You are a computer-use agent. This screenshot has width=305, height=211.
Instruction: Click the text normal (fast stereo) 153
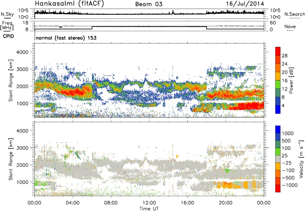[66, 38]
